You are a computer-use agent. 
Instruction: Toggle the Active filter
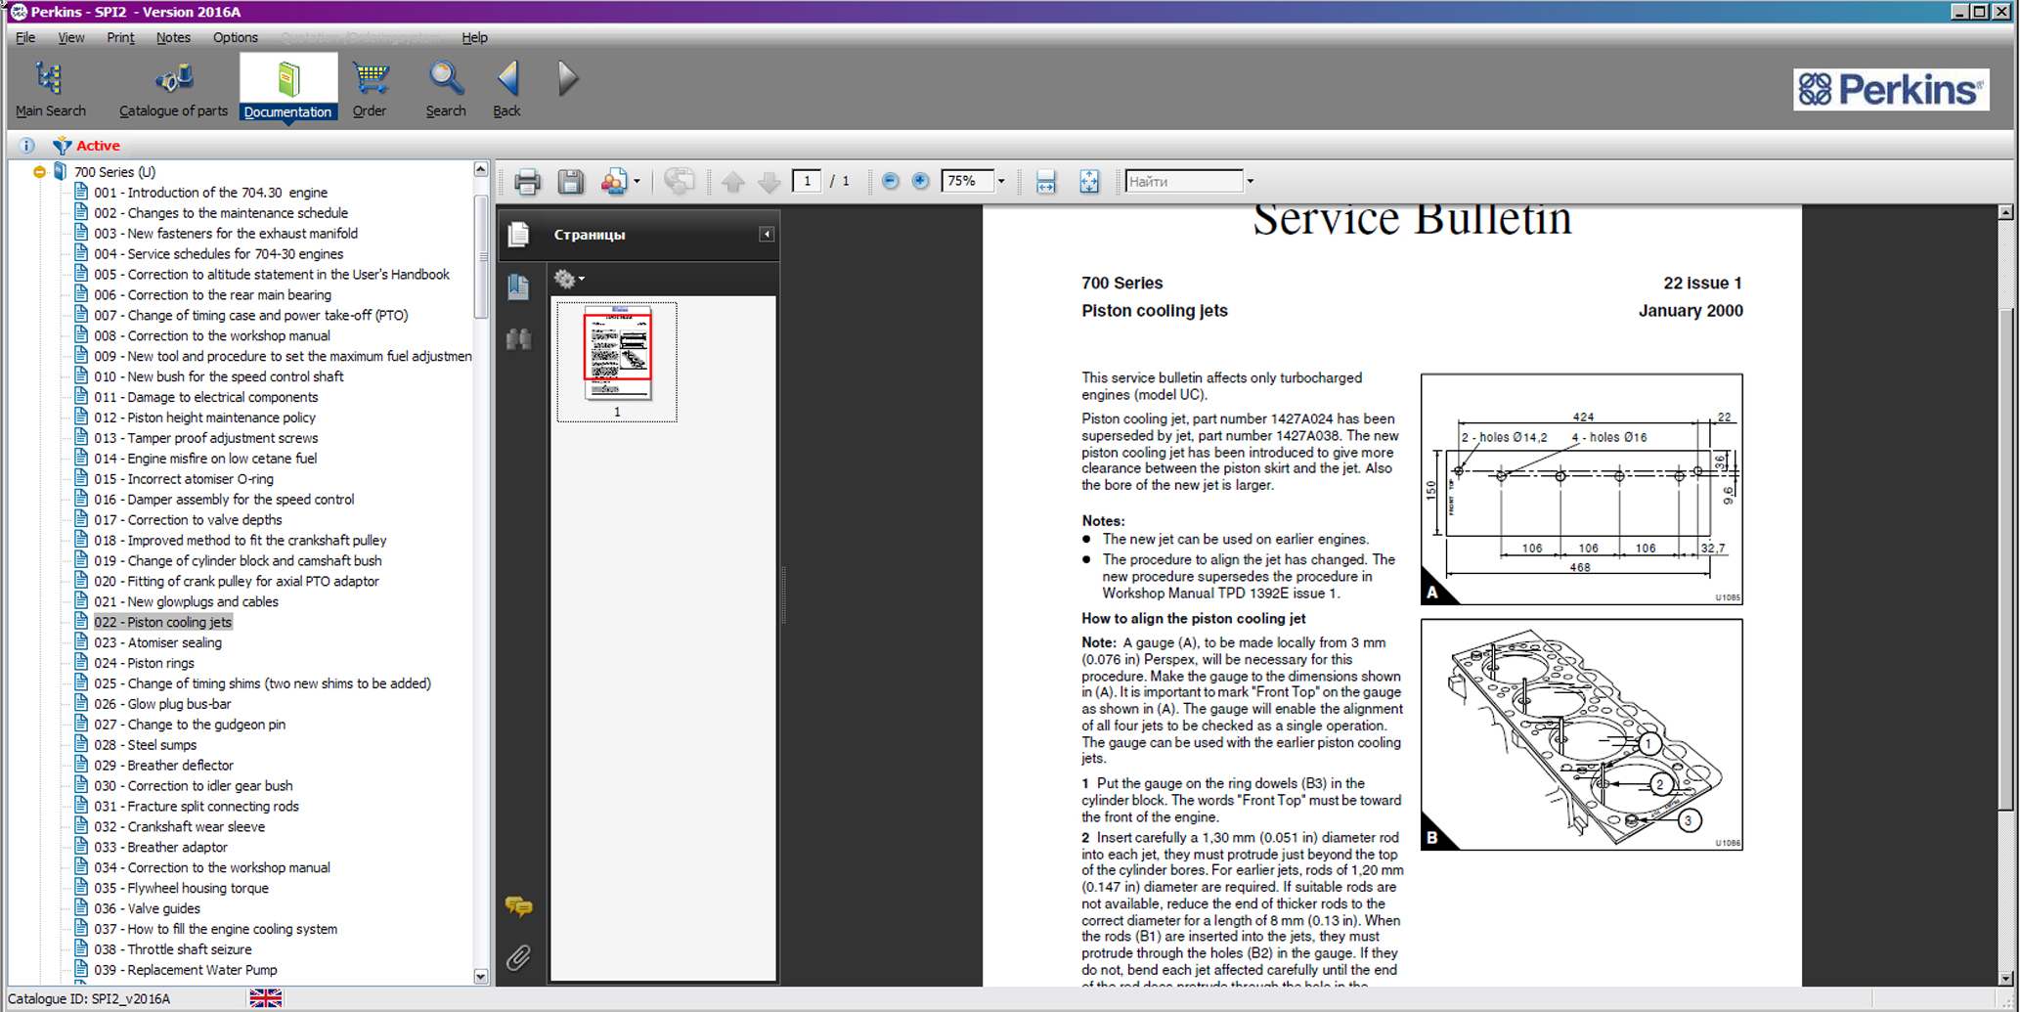click(x=86, y=146)
